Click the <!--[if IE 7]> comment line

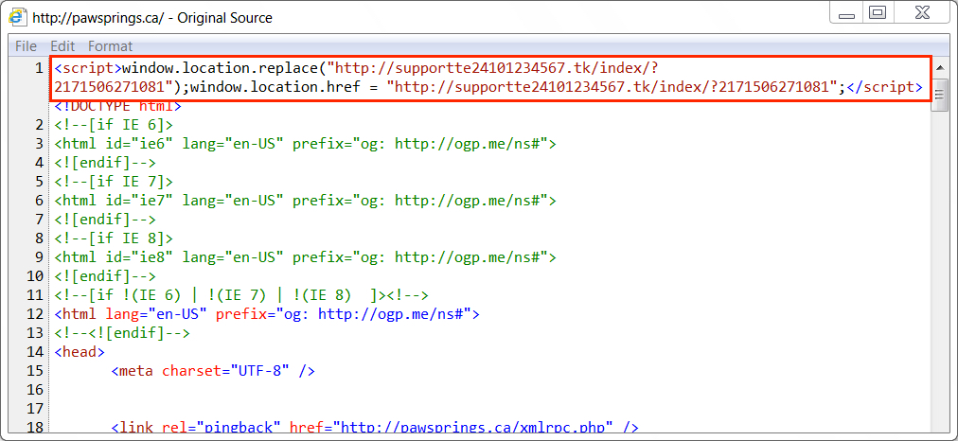click(114, 182)
